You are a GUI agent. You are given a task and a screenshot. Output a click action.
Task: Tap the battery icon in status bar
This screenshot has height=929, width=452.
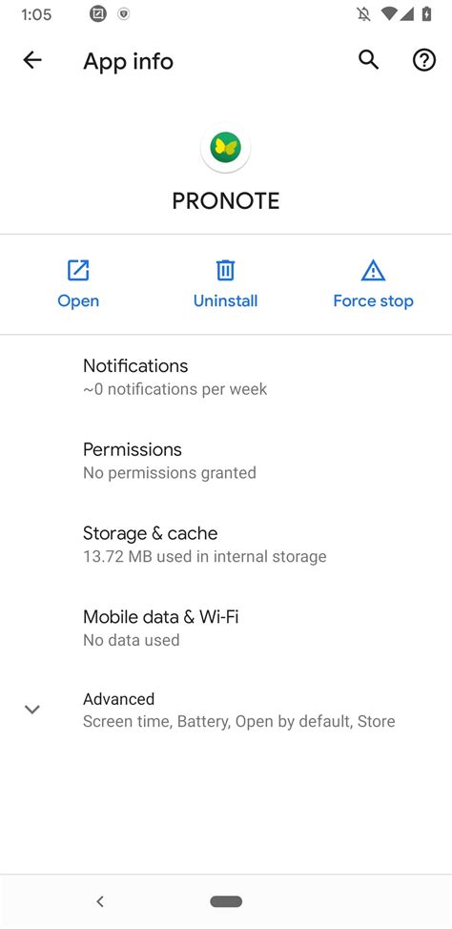tap(426, 14)
